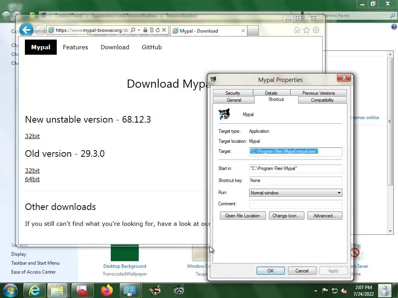Click the Target path field

click(x=296, y=152)
